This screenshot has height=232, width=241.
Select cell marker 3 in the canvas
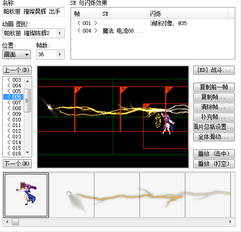[123, 89]
